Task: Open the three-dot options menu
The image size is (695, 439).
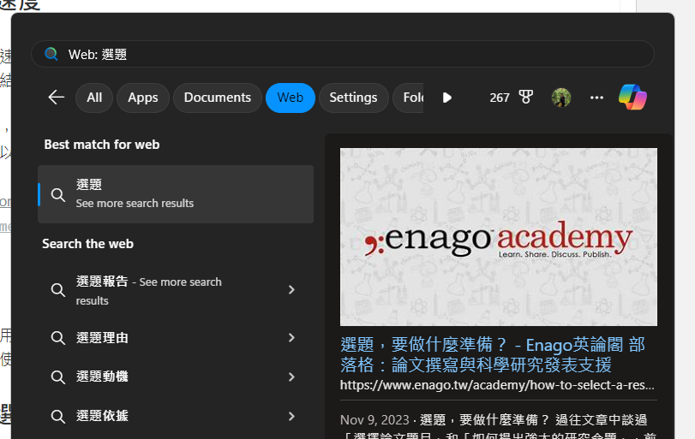Action: pos(596,98)
